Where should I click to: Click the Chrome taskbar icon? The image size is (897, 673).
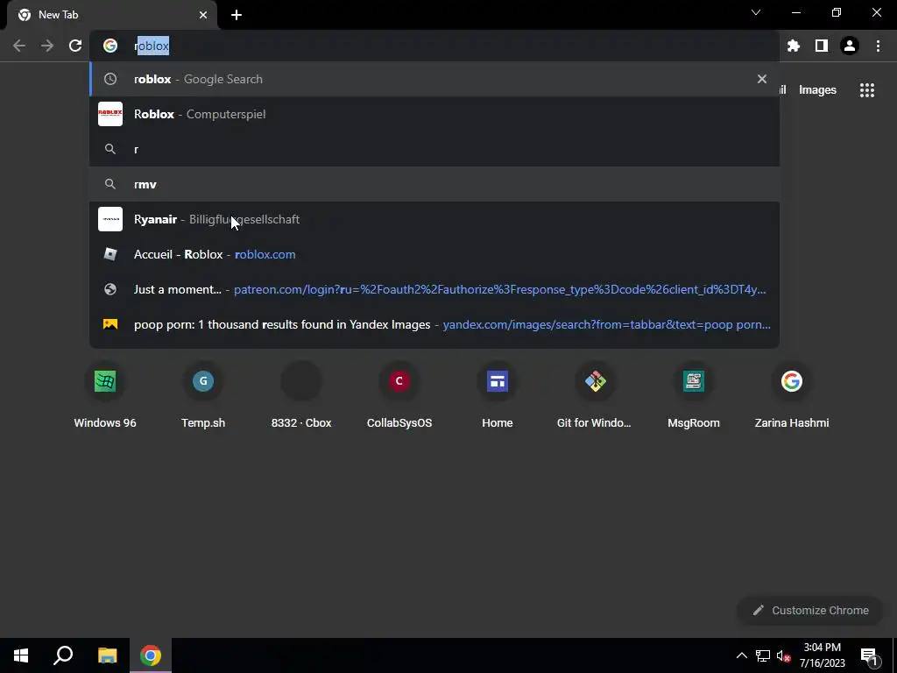click(151, 655)
